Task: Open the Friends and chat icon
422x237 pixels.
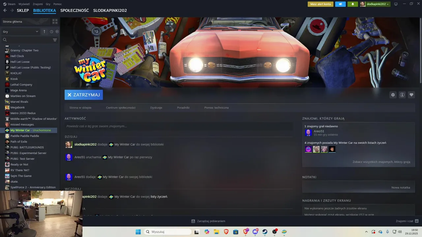Action: pyautogui.click(x=417, y=221)
